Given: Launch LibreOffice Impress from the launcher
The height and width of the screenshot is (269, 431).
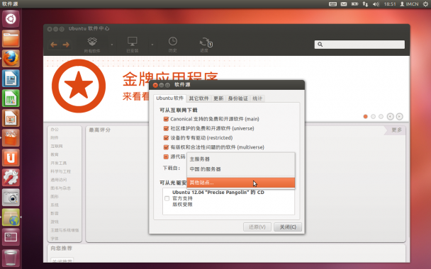Looking at the screenshot, I should [x=11, y=118].
